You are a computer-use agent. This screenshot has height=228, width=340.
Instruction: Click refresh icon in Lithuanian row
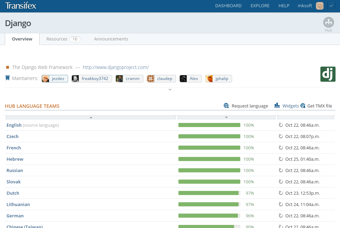[281, 204]
